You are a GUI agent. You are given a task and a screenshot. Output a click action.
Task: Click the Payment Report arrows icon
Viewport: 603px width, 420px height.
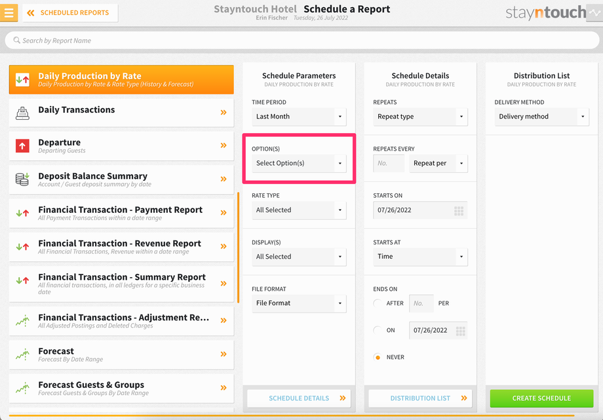pyautogui.click(x=22, y=213)
